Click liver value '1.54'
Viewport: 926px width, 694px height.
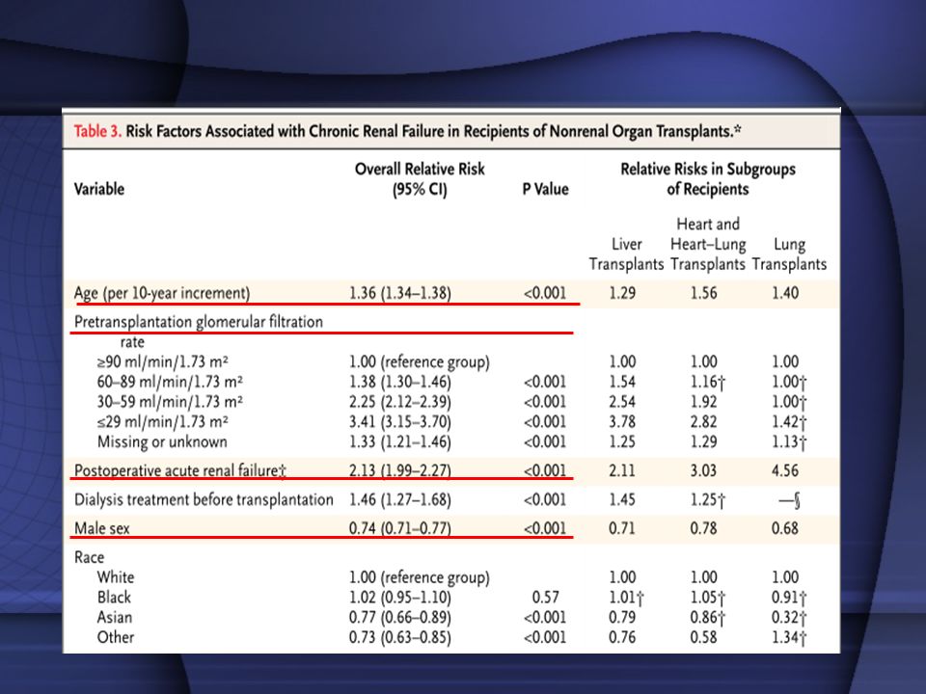click(x=622, y=382)
